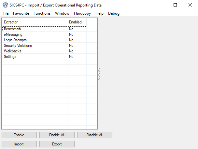198x149 pixels.
Task: Click the Export button
Action: point(57,144)
